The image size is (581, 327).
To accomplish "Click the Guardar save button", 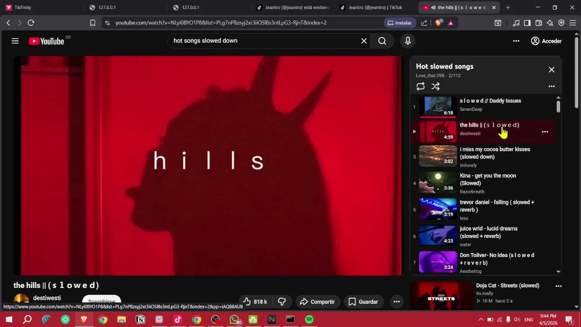I will click(x=363, y=302).
